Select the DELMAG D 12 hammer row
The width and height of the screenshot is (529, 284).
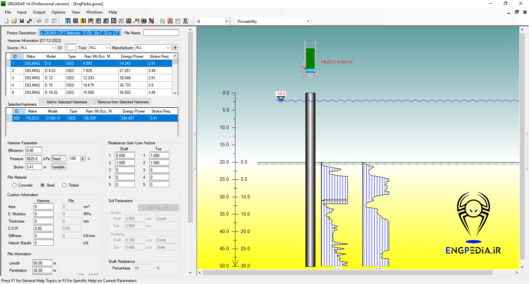89,78
